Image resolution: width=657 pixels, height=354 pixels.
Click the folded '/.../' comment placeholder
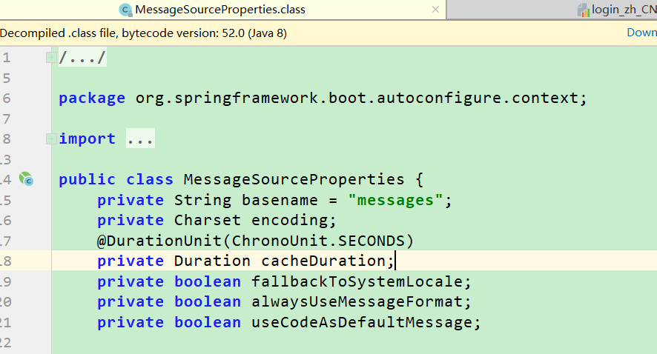pos(82,57)
